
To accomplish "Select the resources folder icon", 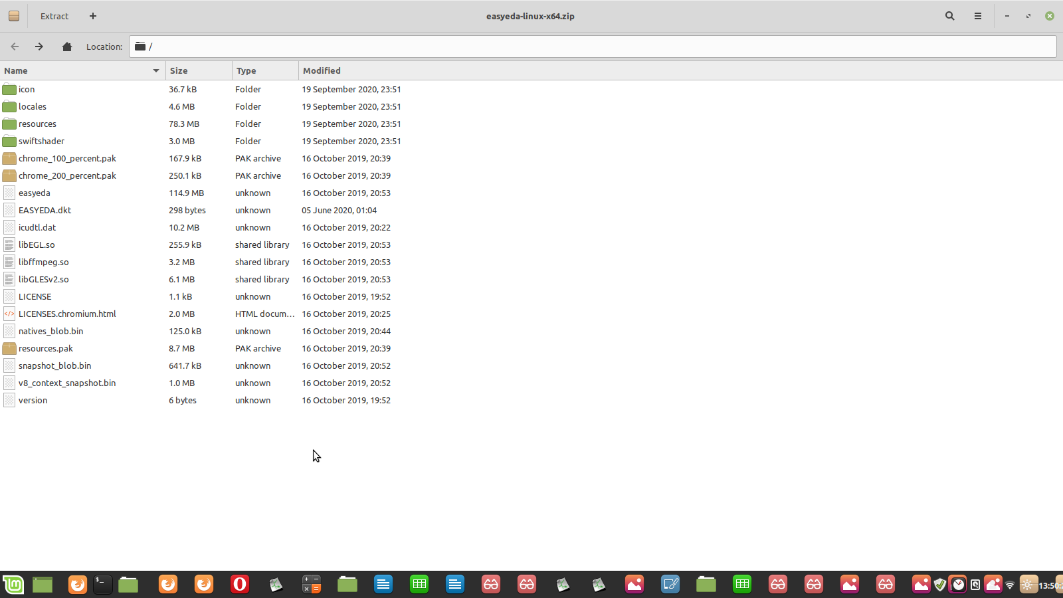I will [x=9, y=124].
